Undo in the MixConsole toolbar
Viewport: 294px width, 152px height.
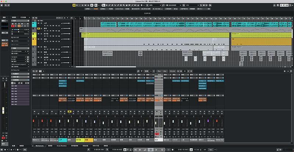(x=33, y=71)
